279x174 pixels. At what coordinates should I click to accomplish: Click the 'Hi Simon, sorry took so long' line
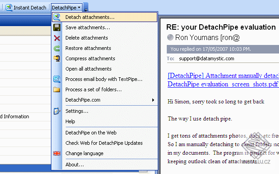[216, 102]
